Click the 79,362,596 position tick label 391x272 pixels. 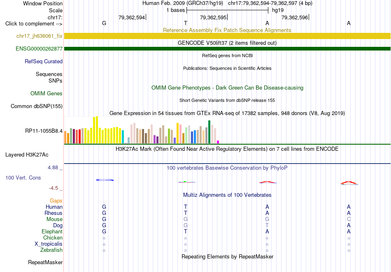295,17
